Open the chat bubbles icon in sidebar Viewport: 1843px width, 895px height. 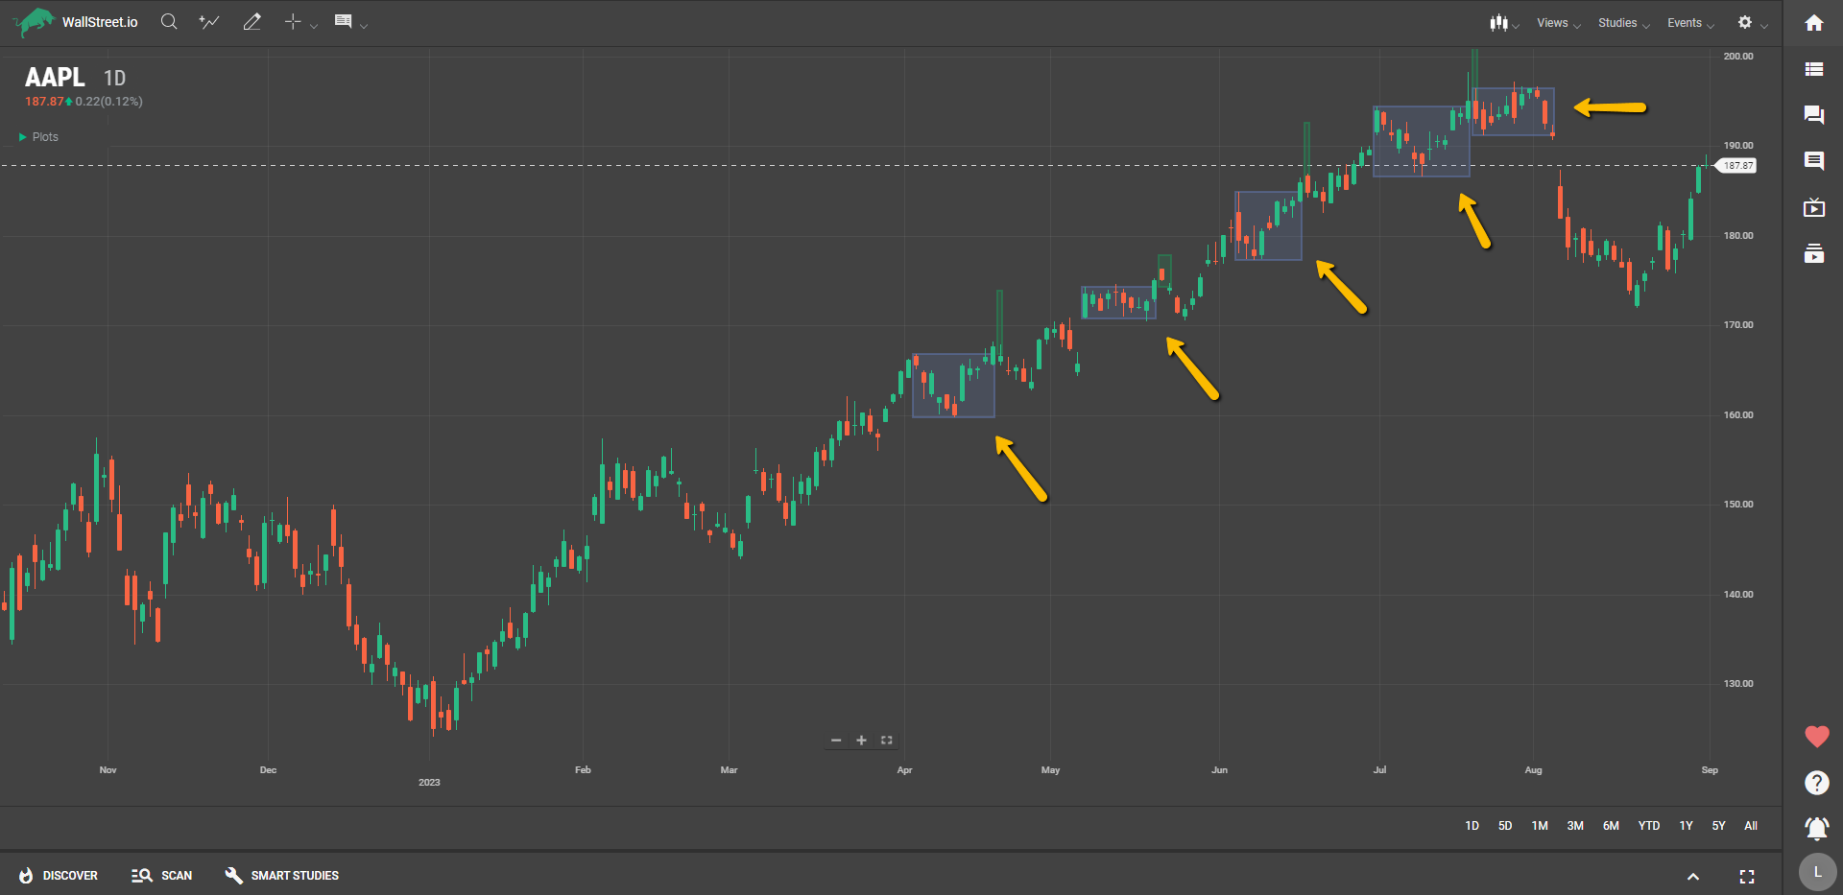click(1813, 115)
